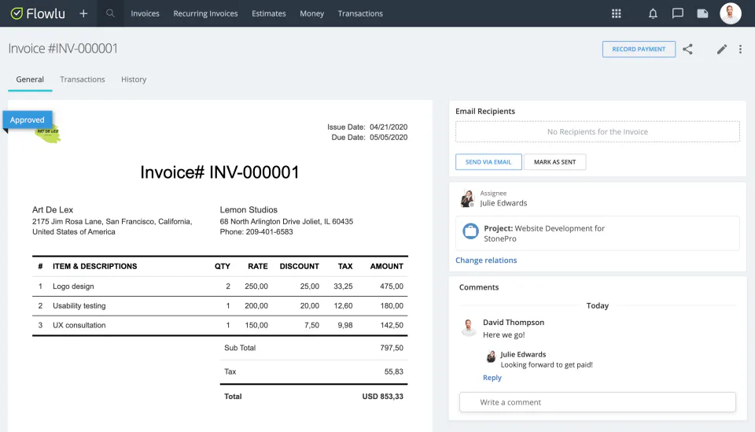Viewport: 755px width, 432px height.
Task: Open Estimates menu item
Action: pyautogui.click(x=269, y=13)
